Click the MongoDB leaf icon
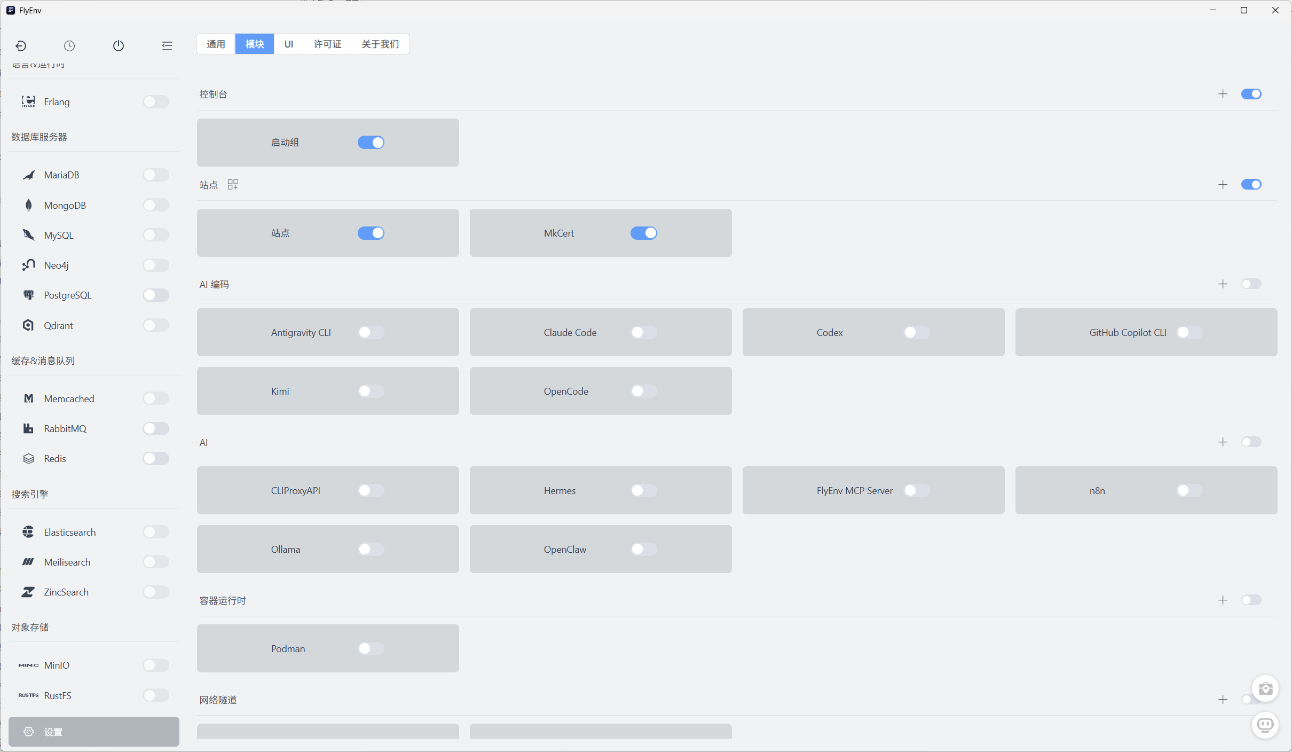 28,205
